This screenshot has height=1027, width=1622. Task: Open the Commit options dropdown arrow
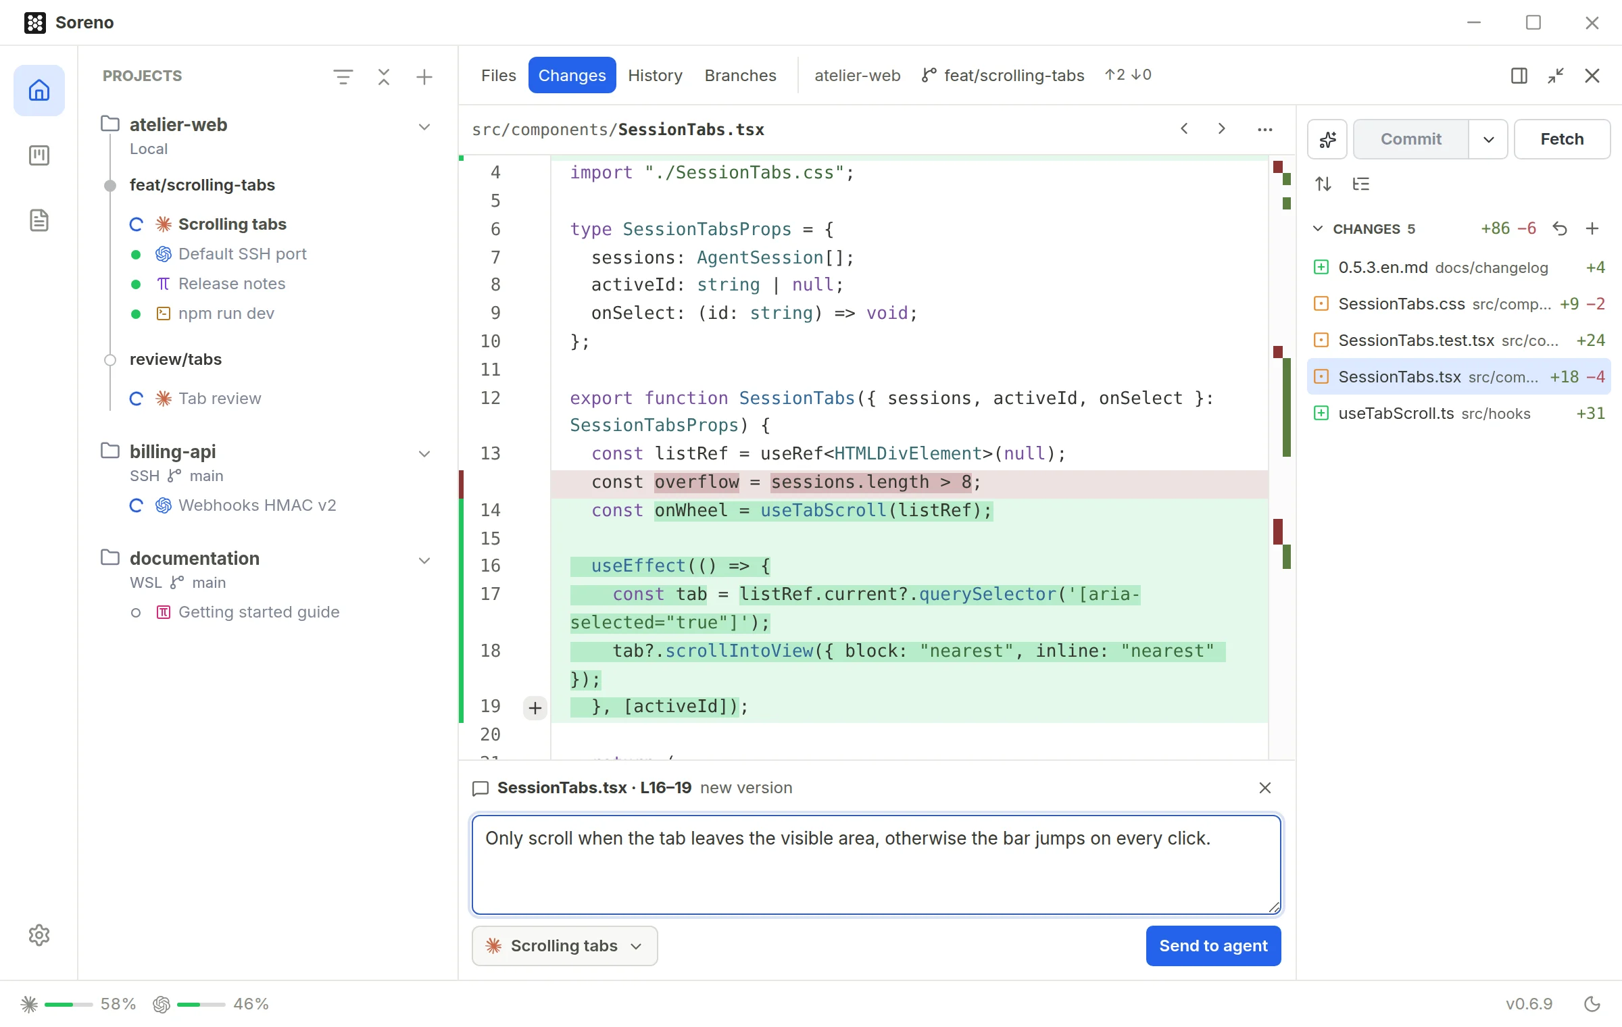pyautogui.click(x=1488, y=139)
